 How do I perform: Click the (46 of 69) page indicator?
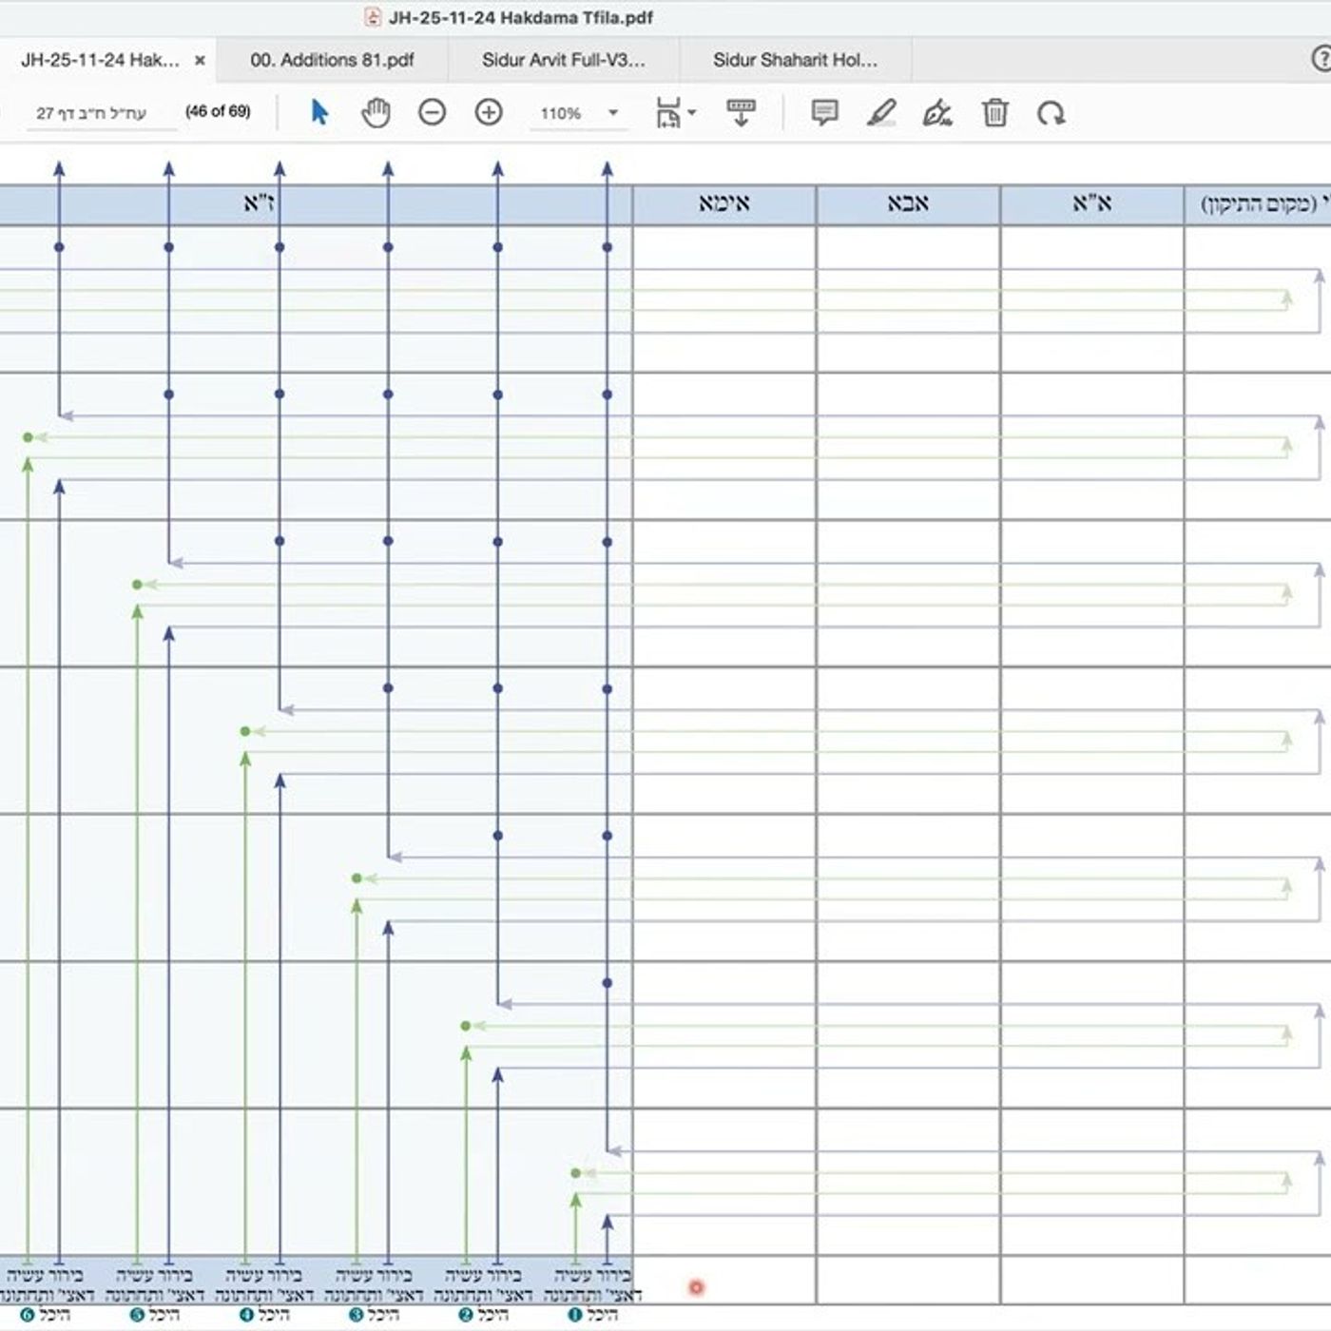pyautogui.click(x=218, y=111)
